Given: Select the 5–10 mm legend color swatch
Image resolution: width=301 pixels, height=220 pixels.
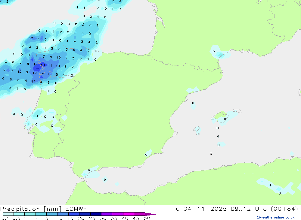Looking at the screenshot, I should [52, 214].
